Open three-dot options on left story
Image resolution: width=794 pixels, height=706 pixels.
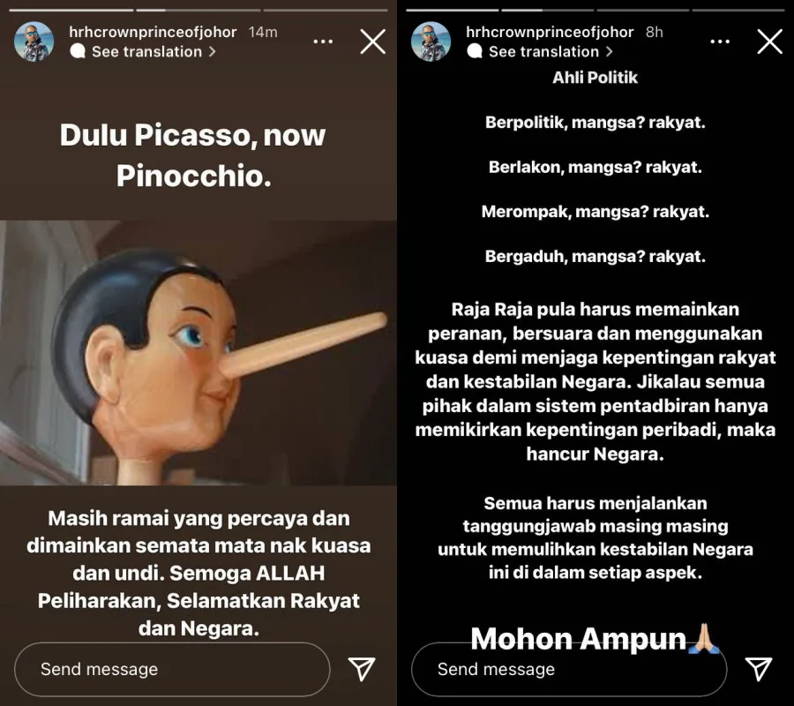pyautogui.click(x=323, y=41)
